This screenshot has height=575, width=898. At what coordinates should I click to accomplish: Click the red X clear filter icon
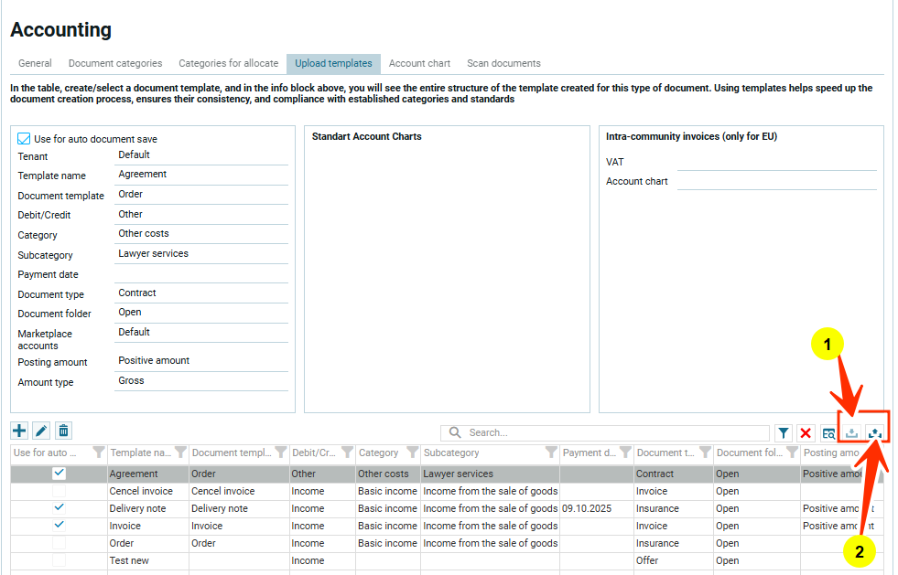click(x=806, y=433)
